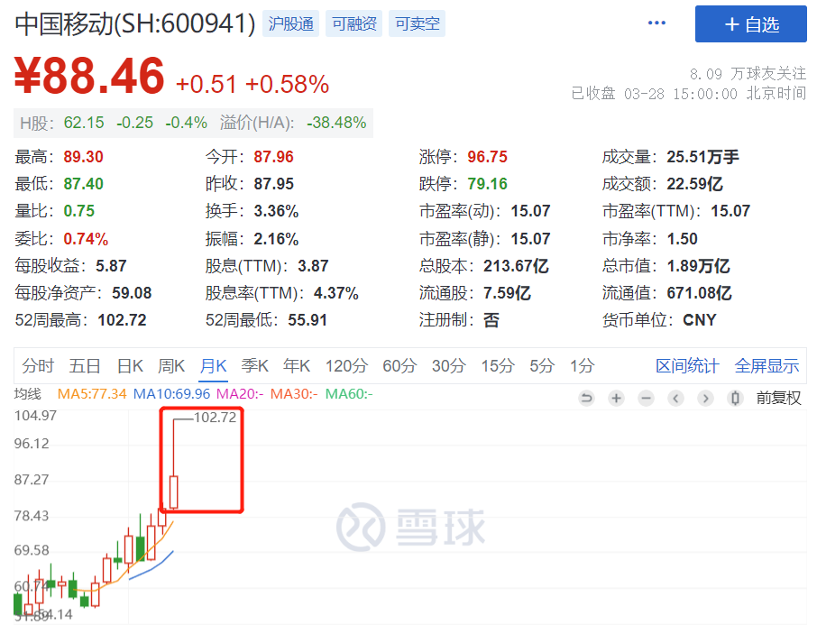The width and height of the screenshot is (817, 625).
Task: Click the 总股本 value 213.67亿
Action: (x=516, y=266)
